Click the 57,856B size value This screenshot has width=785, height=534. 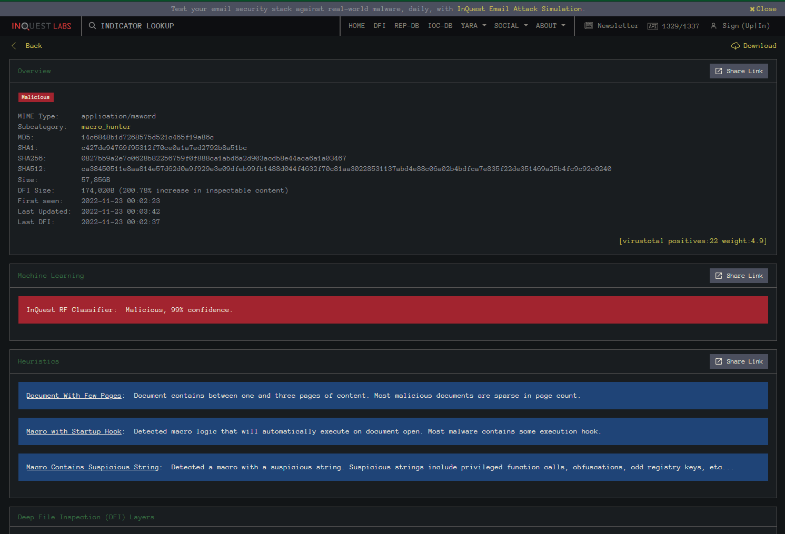tap(96, 180)
